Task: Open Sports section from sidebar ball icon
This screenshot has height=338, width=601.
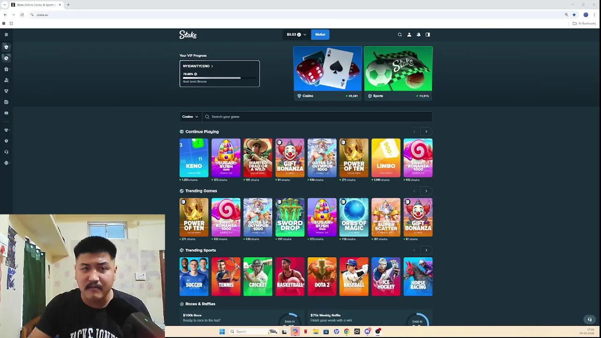Action: pyautogui.click(x=6, y=58)
